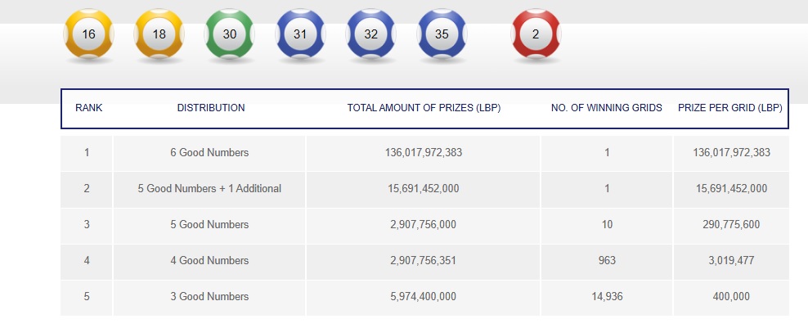Click the 136,017,972,383 total prize amount cell
Screen dimensions: 808x328
click(x=424, y=153)
